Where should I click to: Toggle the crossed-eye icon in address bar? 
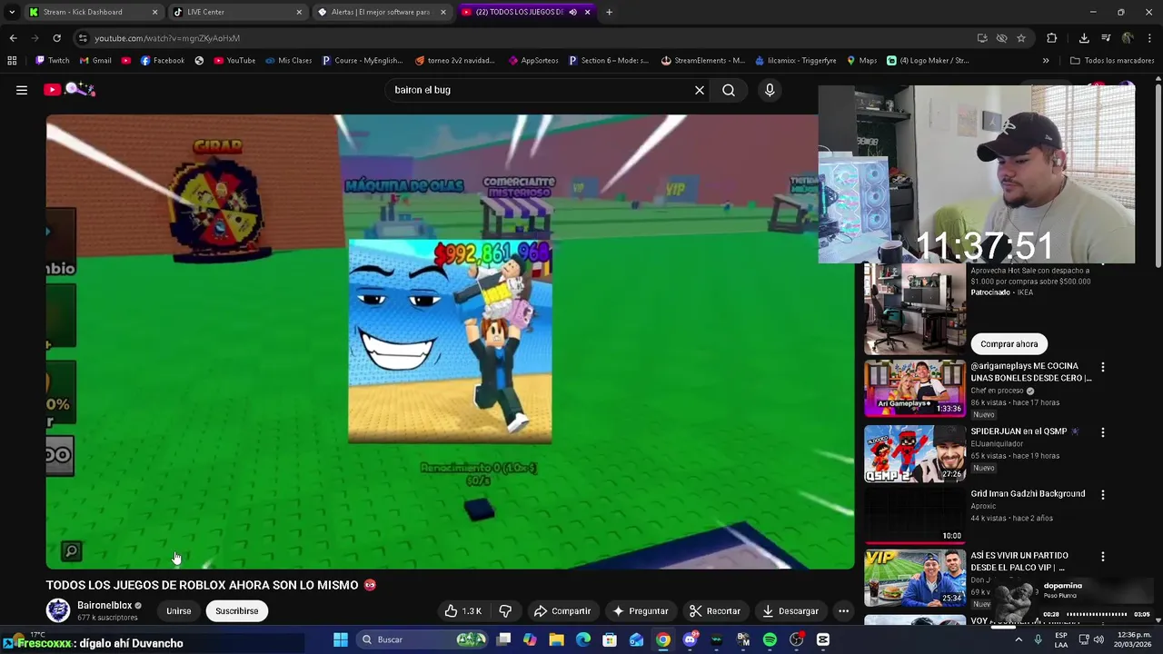point(1001,38)
